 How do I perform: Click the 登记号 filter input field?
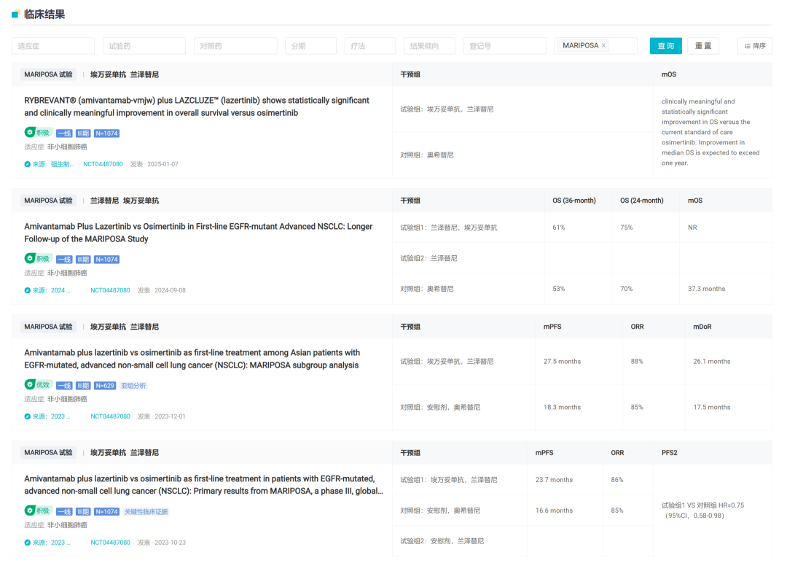click(x=504, y=46)
